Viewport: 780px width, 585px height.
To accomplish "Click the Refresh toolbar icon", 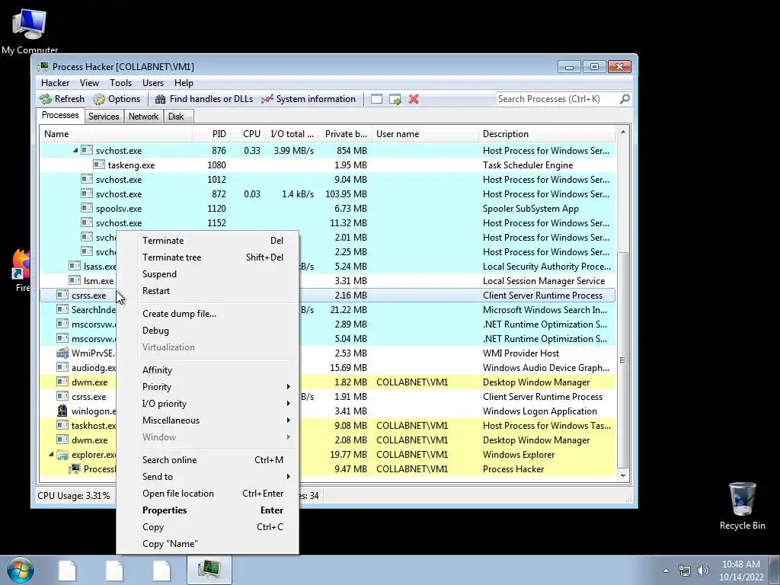I will pos(46,99).
